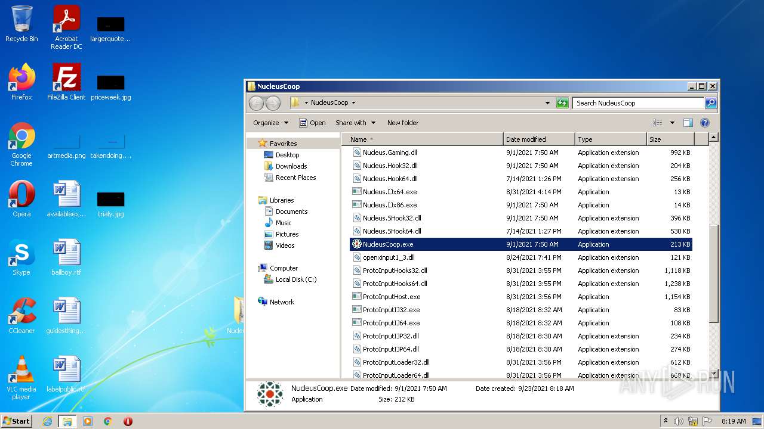The height and width of the screenshot is (429, 764).
Task: Open Documents library
Action: pyautogui.click(x=291, y=212)
